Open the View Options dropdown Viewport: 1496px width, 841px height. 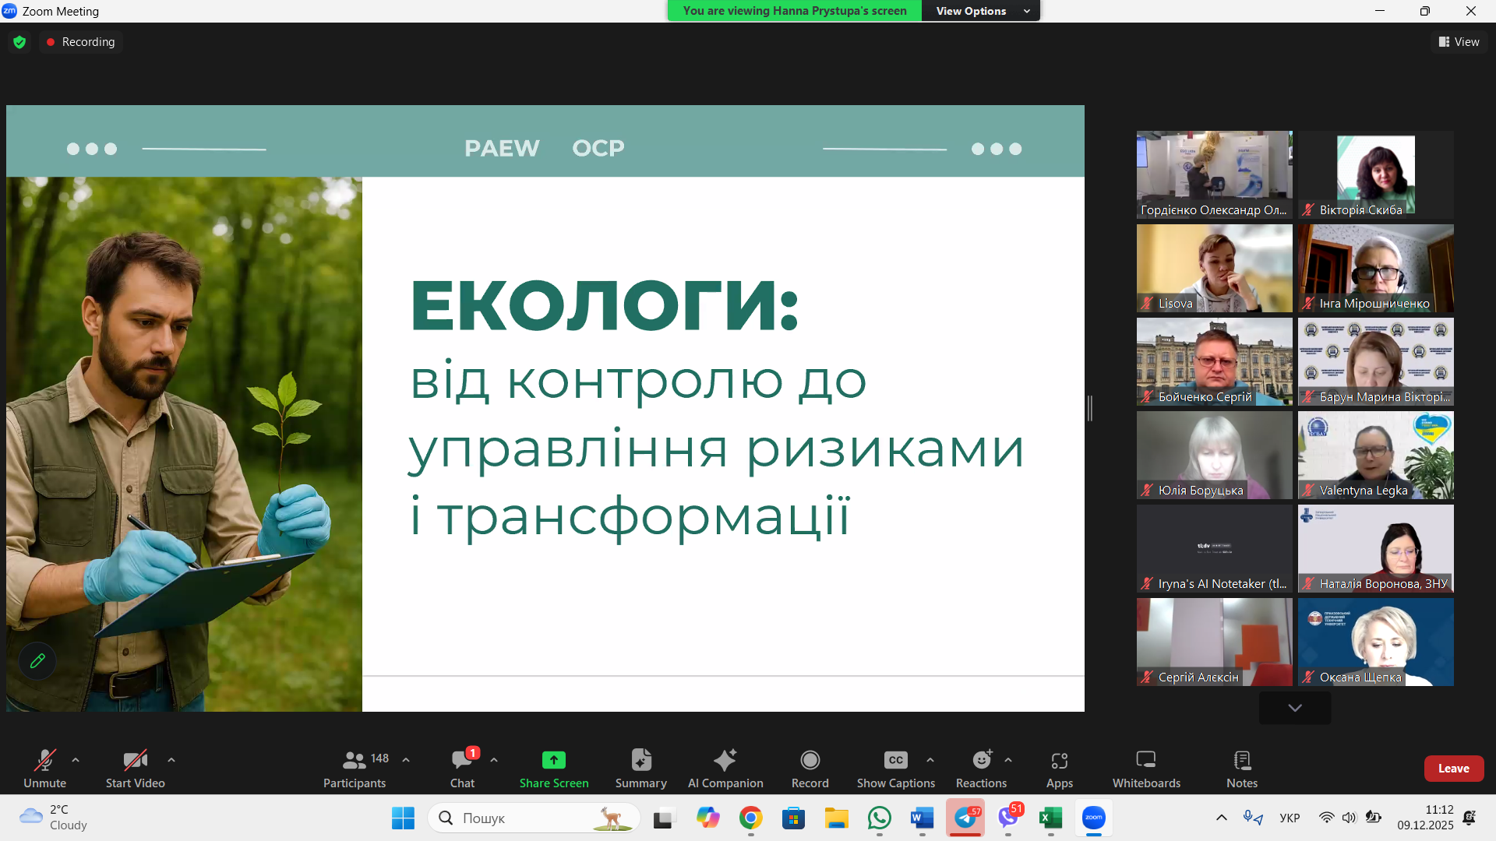point(980,11)
